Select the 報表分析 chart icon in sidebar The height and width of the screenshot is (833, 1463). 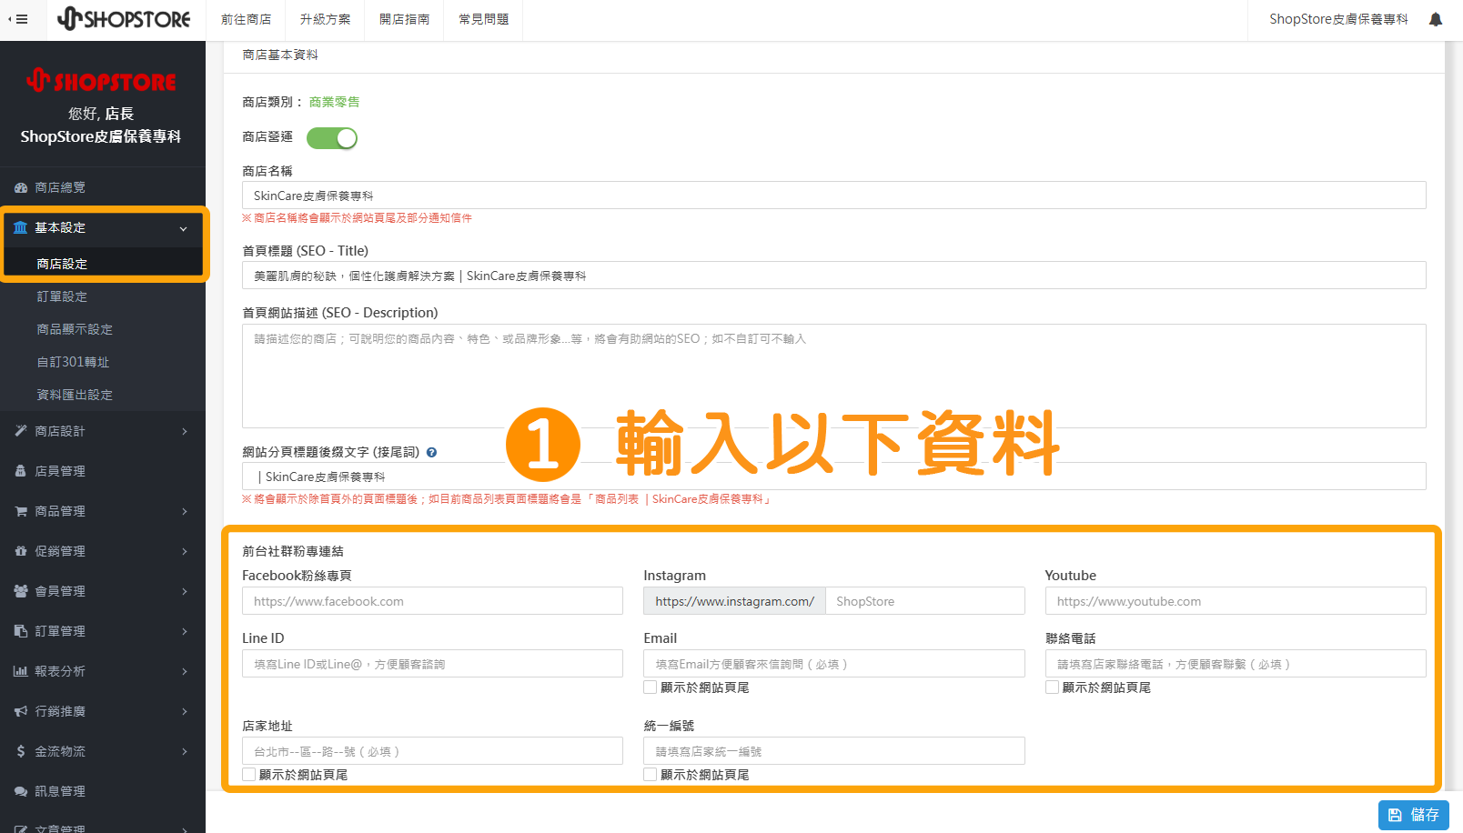20,671
